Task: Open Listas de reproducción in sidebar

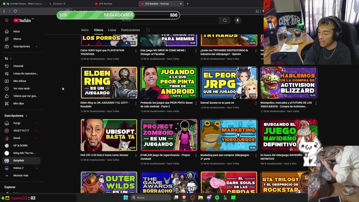Action: click(x=21, y=74)
